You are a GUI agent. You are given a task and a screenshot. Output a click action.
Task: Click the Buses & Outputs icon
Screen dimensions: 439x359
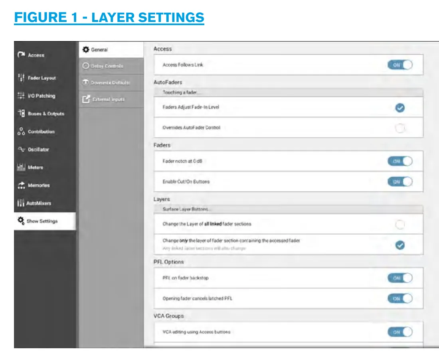pyautogui.click(x=21, y=114)
